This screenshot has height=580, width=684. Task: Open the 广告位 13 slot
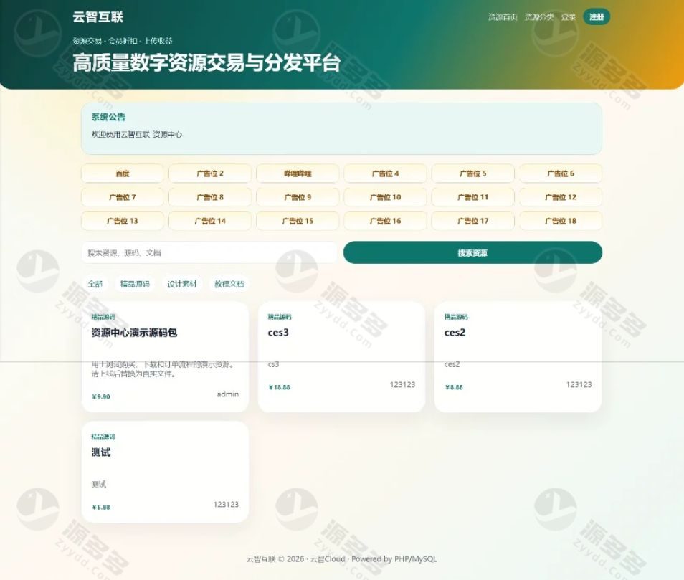pos(123,221)
